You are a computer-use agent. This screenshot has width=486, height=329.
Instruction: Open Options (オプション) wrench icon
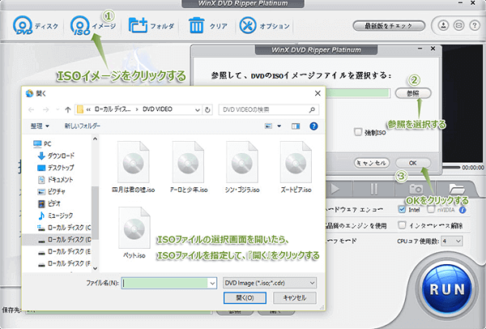248,25
